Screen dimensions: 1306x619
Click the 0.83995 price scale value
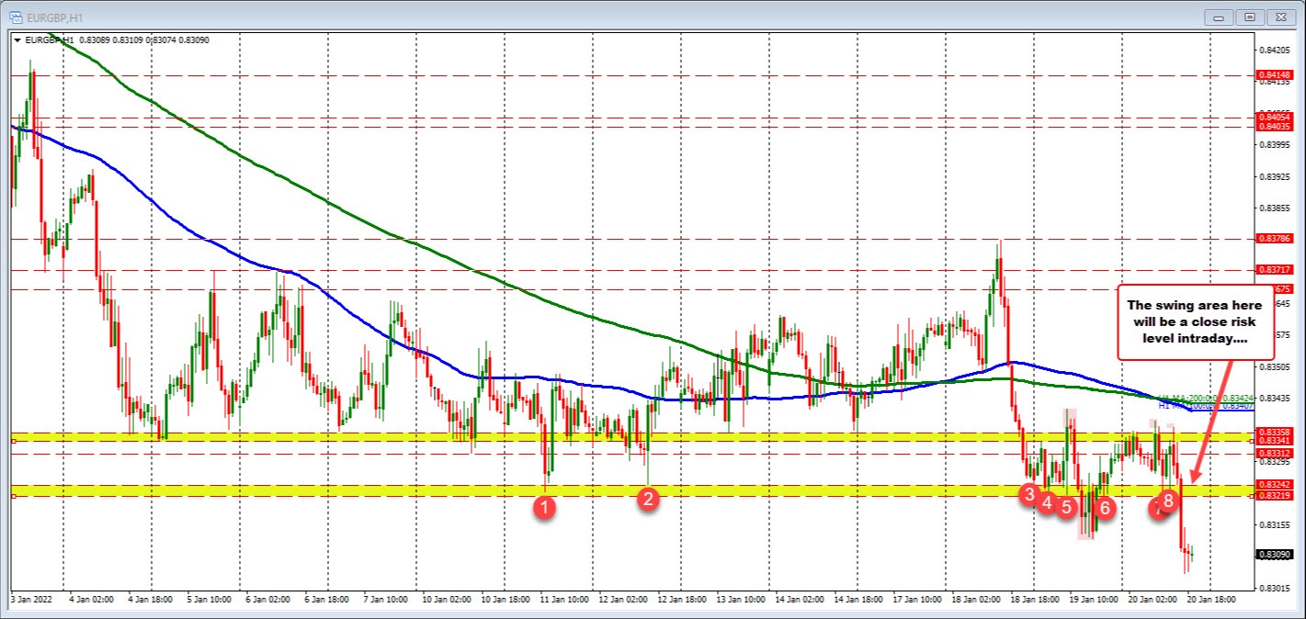coord(1276,145)
